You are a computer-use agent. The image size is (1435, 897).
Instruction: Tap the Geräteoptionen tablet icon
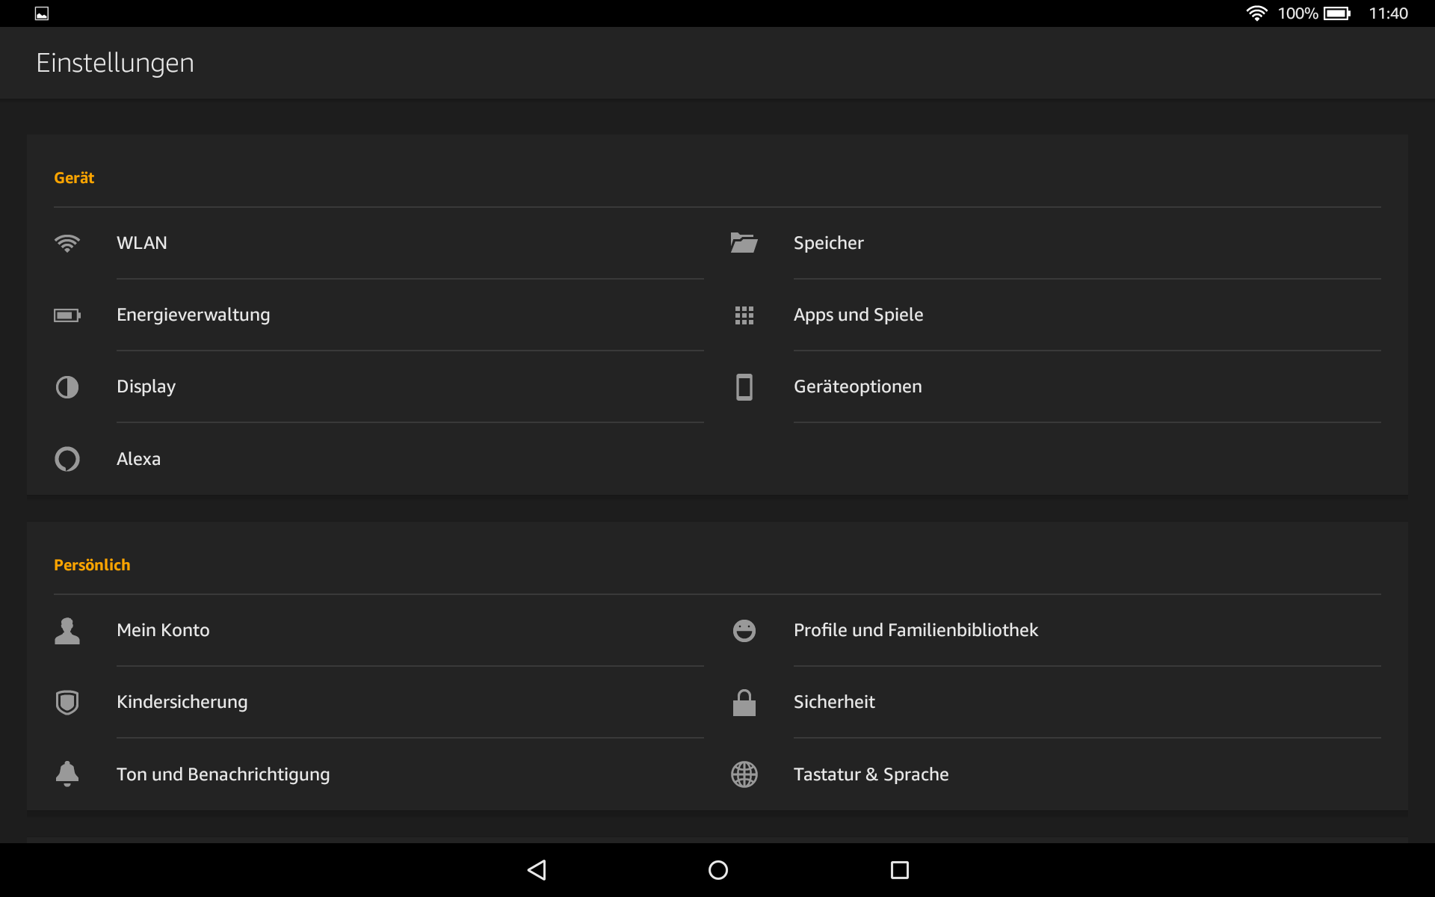click(x=744, y=387)
